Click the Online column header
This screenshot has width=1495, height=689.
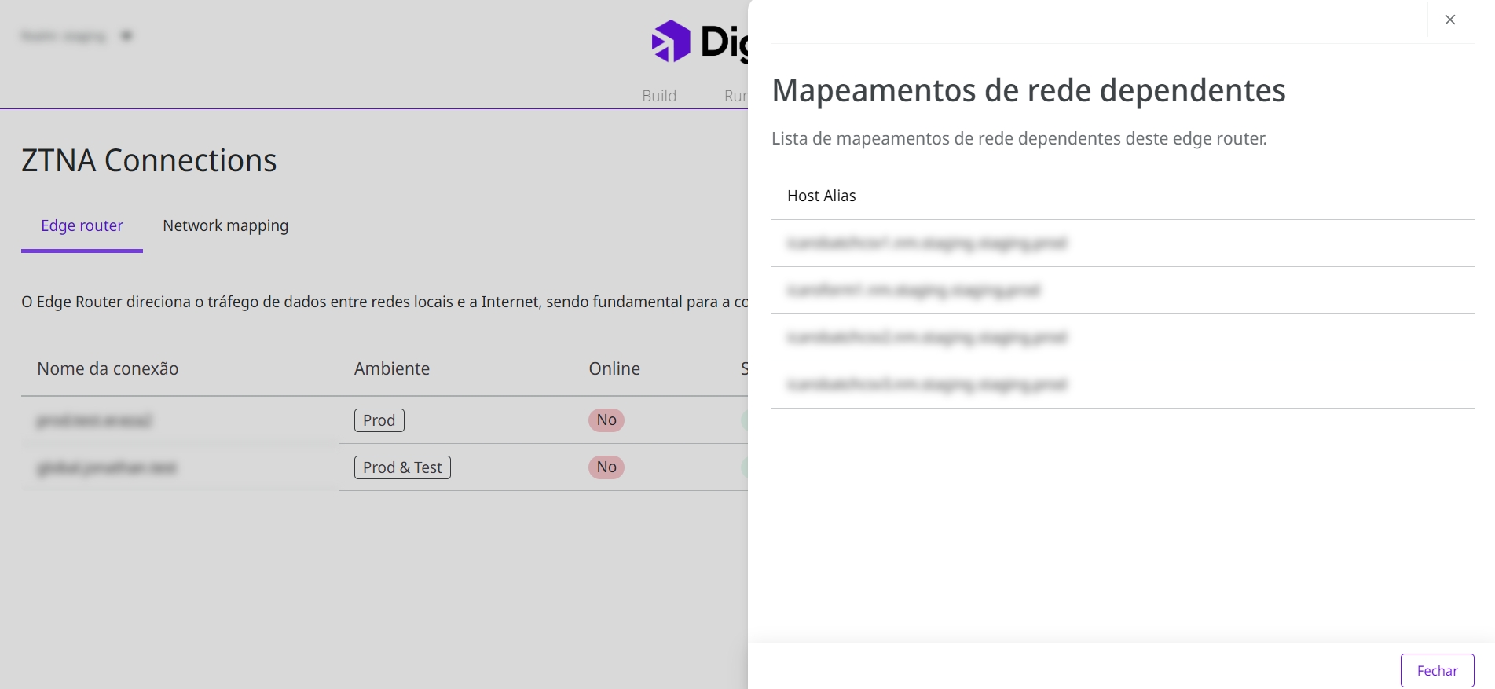[x=614, y=369]
